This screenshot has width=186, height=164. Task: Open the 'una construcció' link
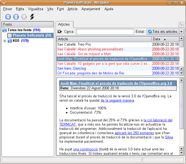pos(86,149)
